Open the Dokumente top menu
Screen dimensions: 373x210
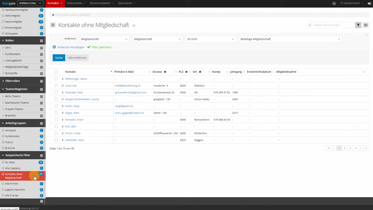tap(76, 3)
